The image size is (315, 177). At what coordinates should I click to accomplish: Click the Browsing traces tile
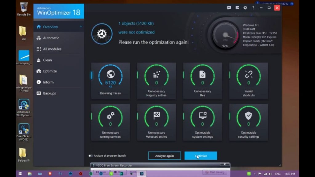[110, 81]
